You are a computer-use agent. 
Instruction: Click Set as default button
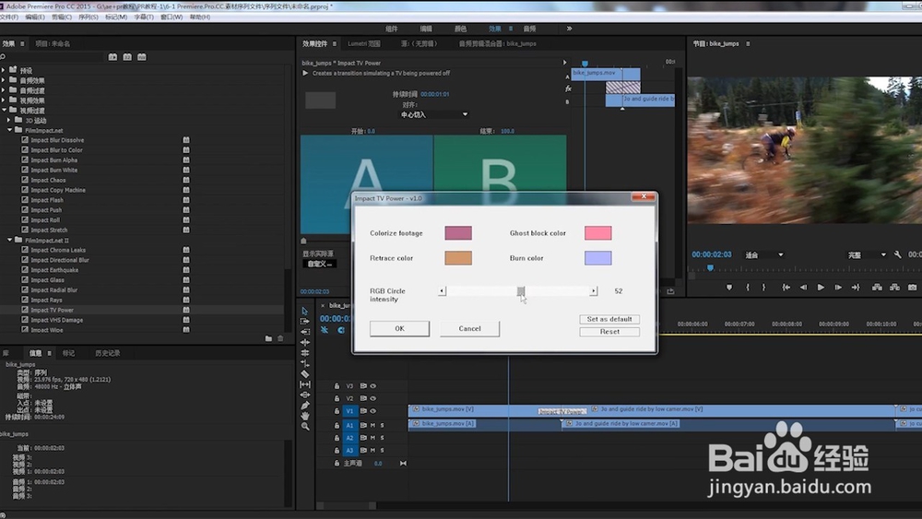(609, 319)
